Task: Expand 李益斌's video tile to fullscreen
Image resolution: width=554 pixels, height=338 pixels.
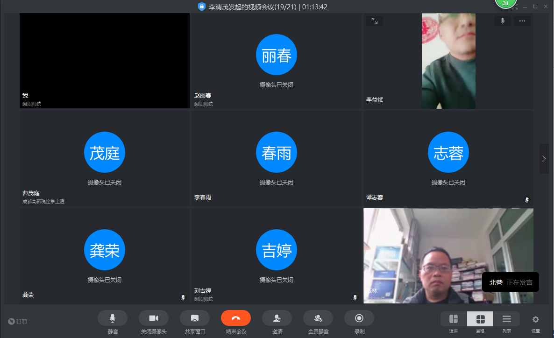Action: (375, 21)
